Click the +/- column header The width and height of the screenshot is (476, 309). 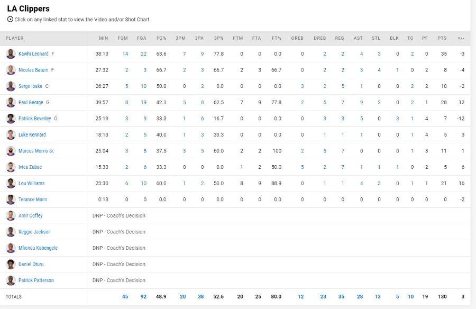pos(461,38)
